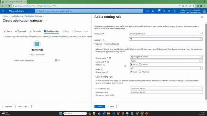This screenshot has height=116, width=207.
Task: Go to Review + create step
Action: [80, 31]
